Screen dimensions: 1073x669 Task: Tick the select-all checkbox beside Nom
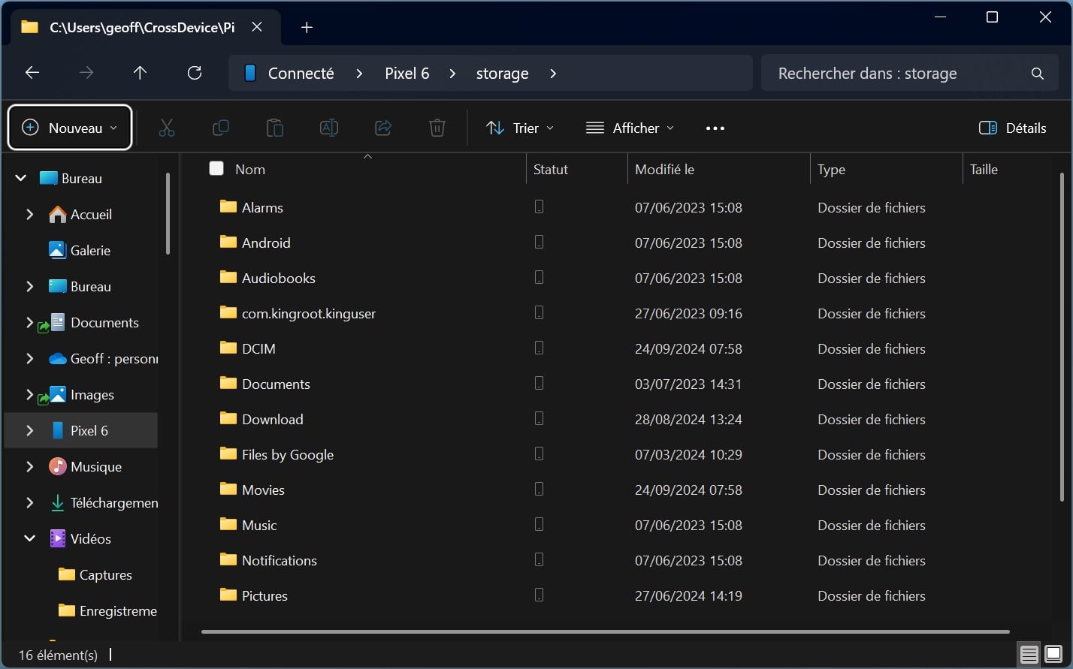click(216, 169)
